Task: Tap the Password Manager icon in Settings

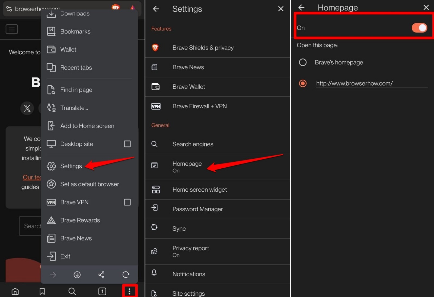Action: point(155,208)
